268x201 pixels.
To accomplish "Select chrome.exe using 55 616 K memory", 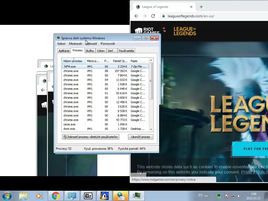I will coord(105,93).
